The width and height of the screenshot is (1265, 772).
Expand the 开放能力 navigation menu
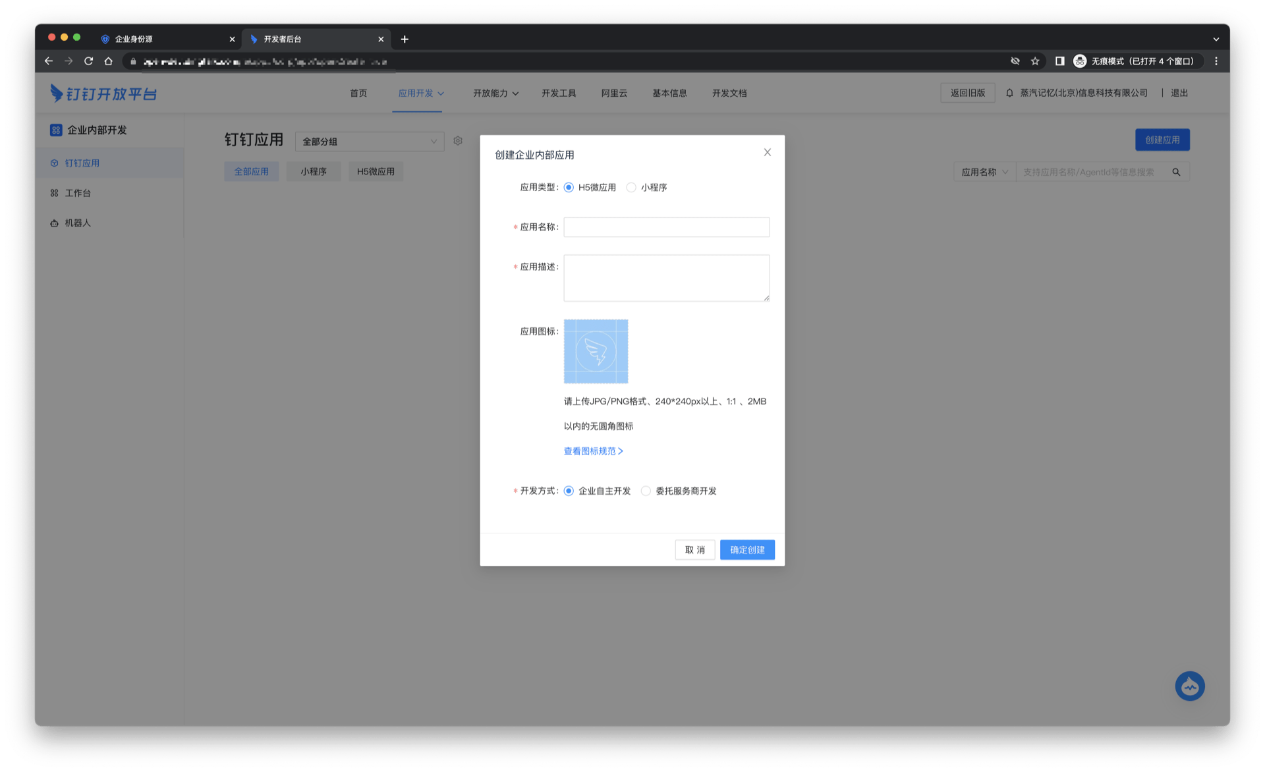pyautogui.click(x=495, y=94)
